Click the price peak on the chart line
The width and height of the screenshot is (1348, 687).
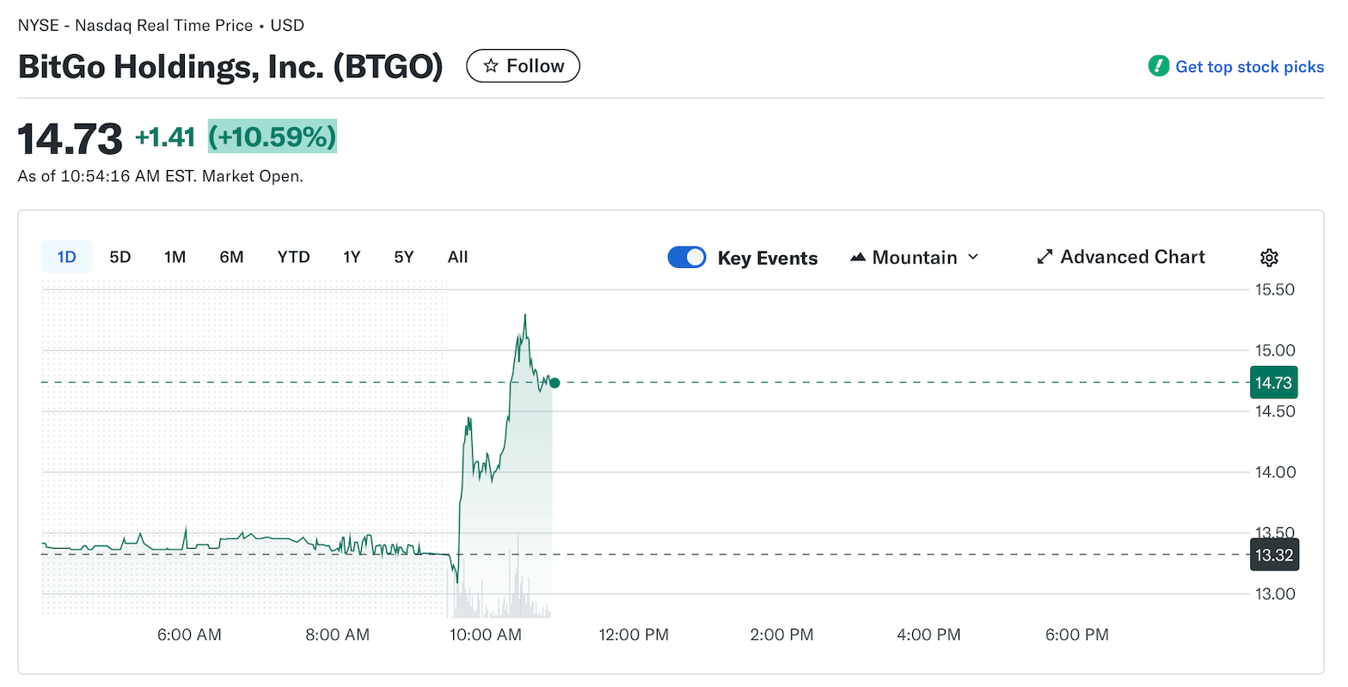(x=524, y=315)
